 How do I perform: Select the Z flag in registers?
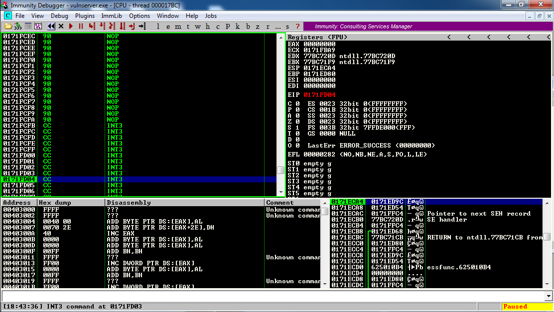pyautogui.click(x=298, y=122)
